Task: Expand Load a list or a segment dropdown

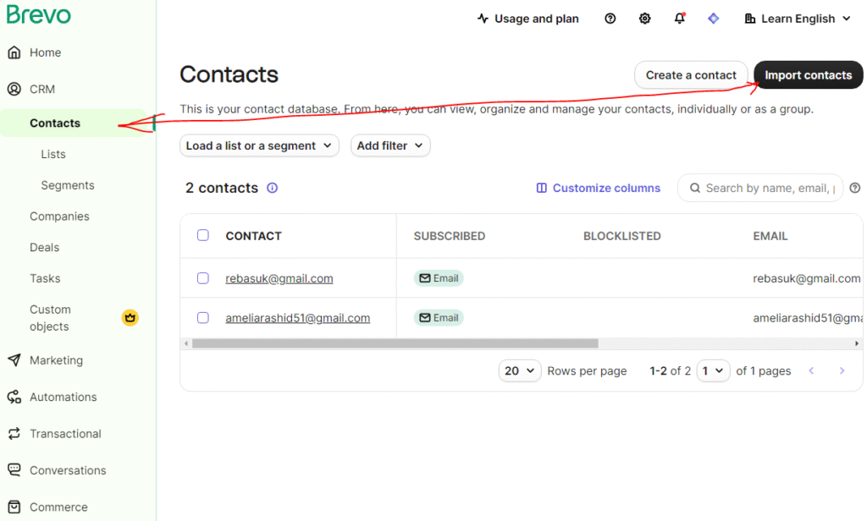Action: (259, 145)
